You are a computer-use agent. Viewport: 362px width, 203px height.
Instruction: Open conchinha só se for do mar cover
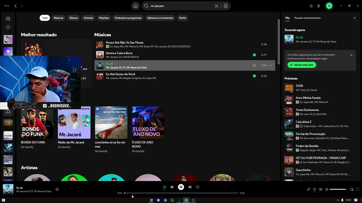click(111, 123)
